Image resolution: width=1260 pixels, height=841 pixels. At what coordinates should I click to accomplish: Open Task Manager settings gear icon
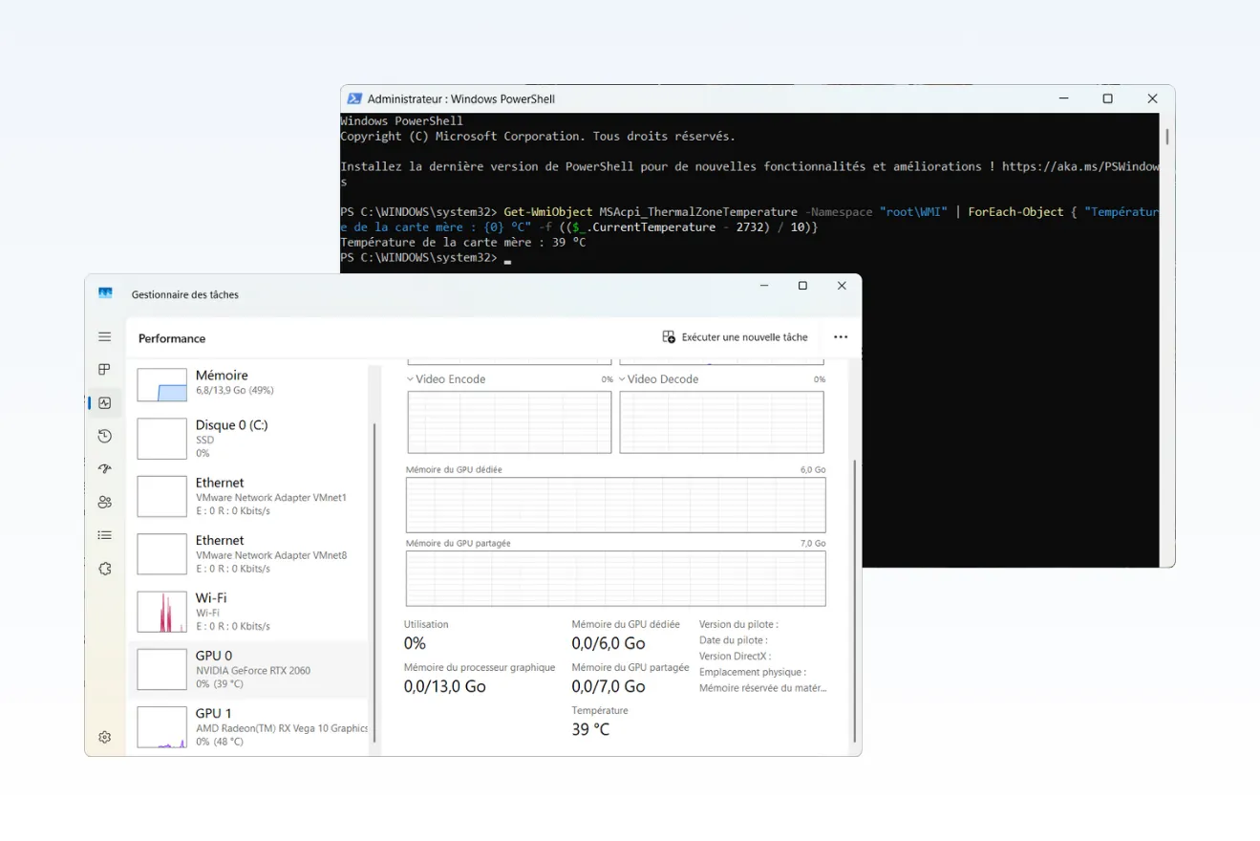(105, 737)
